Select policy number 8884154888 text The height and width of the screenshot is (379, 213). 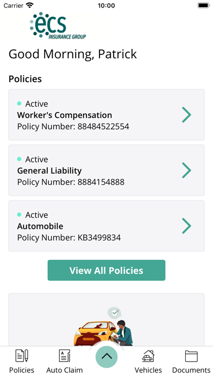tap(101, 182)
